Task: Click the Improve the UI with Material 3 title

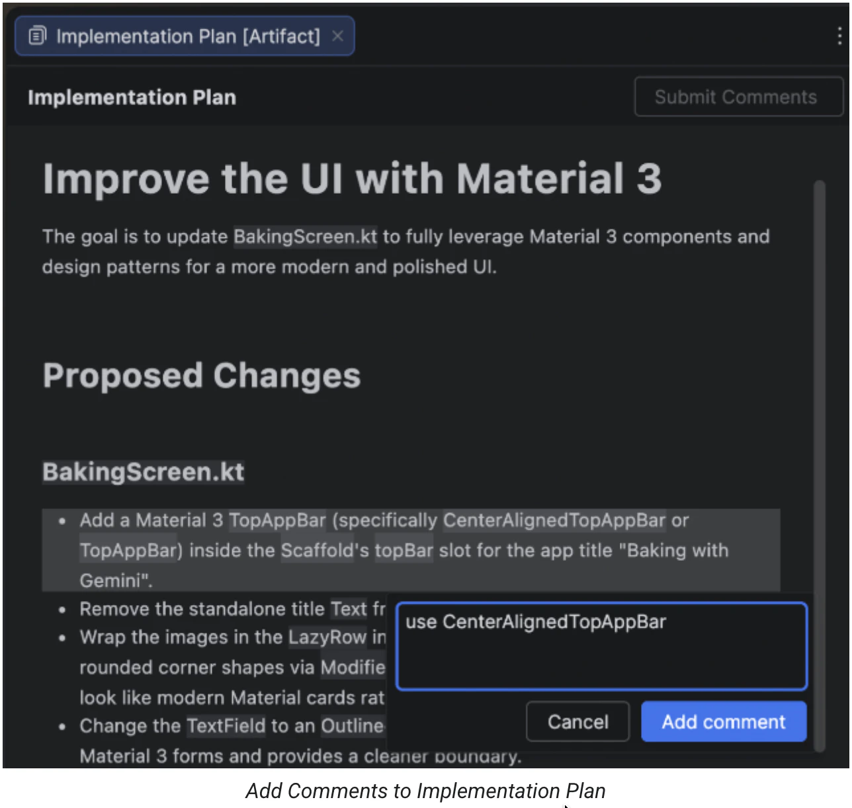Action: tap(353, 179)
